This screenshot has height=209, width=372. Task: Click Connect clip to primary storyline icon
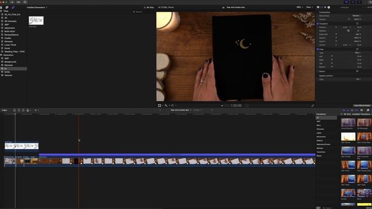click(15, 110)
